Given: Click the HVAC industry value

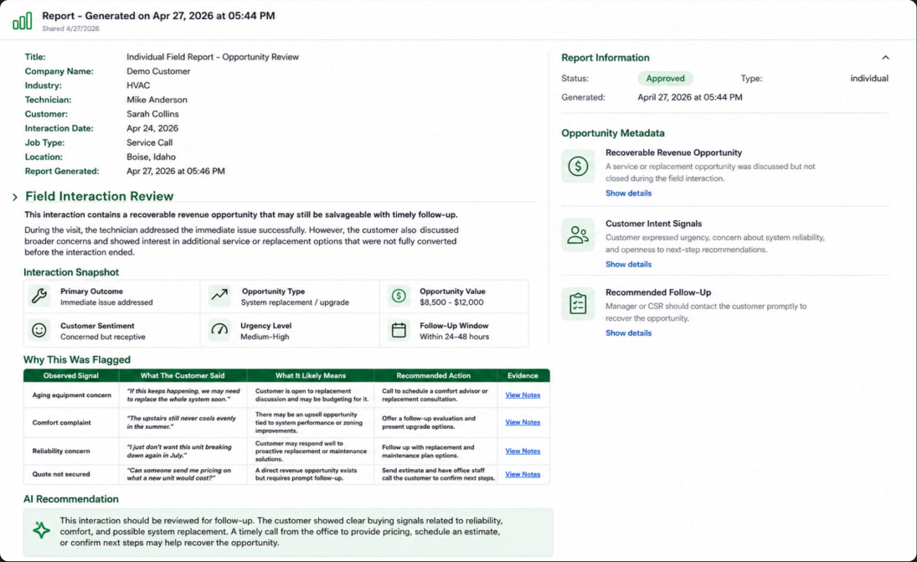Looking at the screenshot, I should pos(138,85).
